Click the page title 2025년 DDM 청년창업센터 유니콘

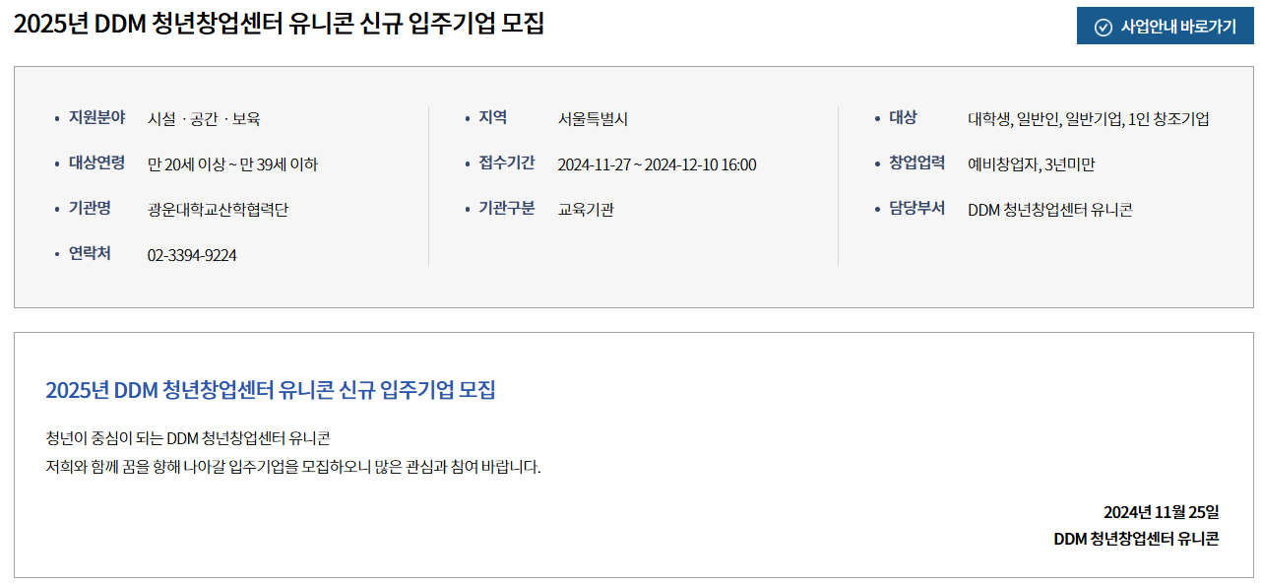[x=279, y=24]
